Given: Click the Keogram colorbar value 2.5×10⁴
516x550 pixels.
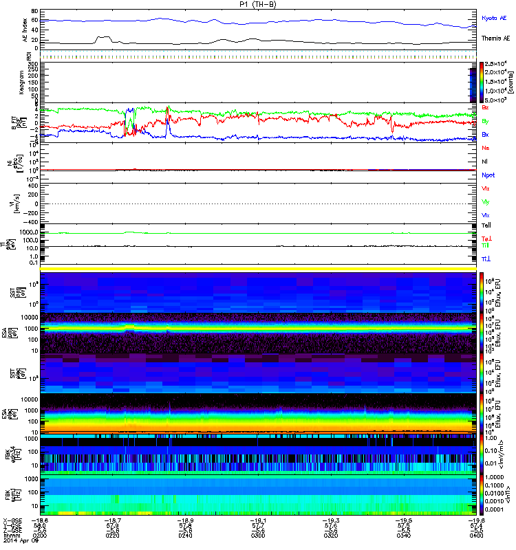Looking at the screenshot, I should [495, 64].
